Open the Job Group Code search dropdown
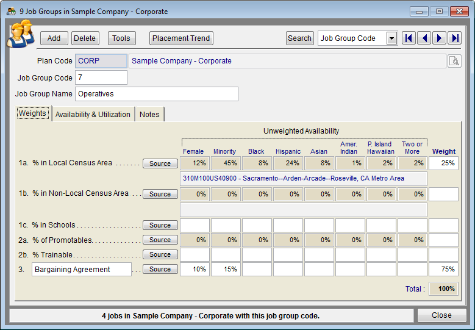Viewport: 475px width, 330px height. [391, 38]
